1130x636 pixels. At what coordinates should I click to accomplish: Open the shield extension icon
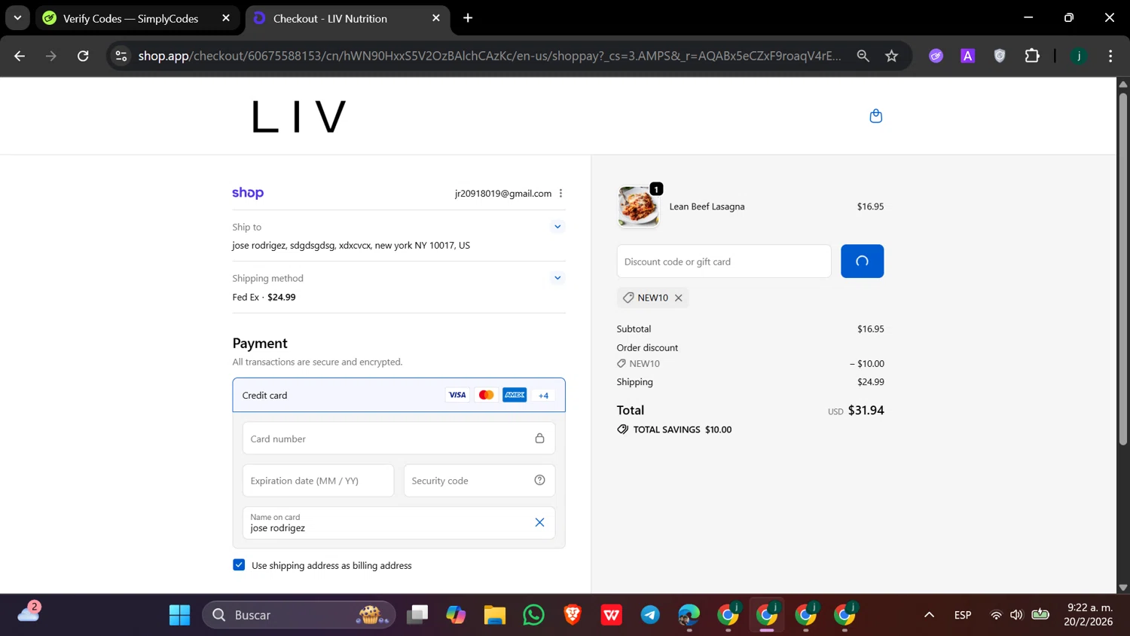click(1000, 56)
